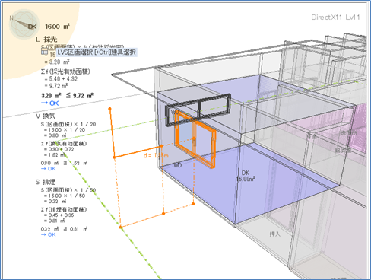Click the 'S 排煙' section heading
Viewport: 371px width, 280px height.
click(x=46, y=182)
